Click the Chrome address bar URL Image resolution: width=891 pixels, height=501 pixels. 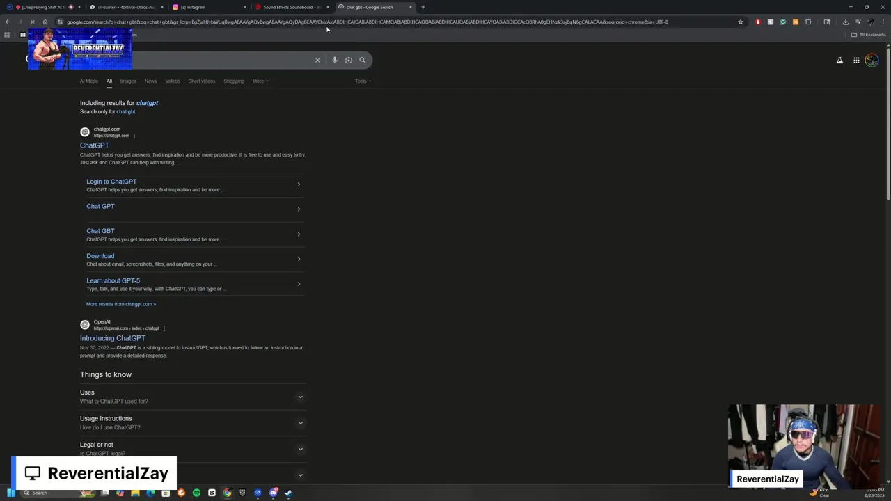coord(368,22)
